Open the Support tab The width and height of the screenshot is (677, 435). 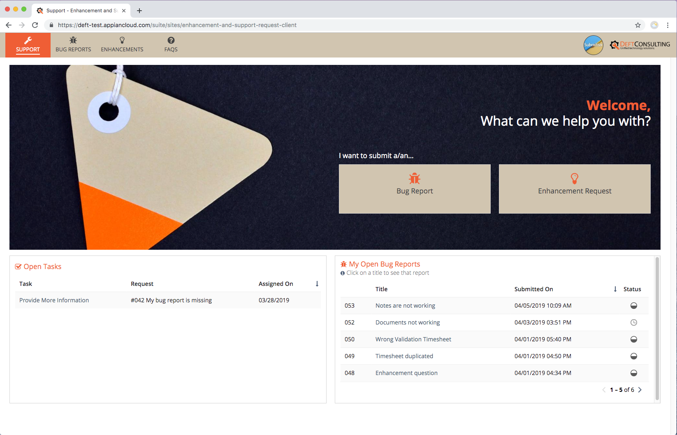(28, 45)
